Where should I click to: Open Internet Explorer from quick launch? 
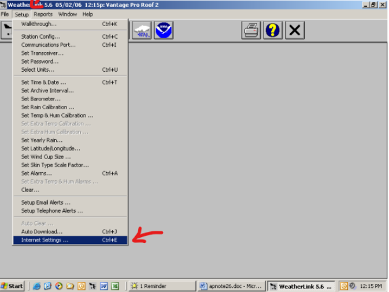point(37,286)
